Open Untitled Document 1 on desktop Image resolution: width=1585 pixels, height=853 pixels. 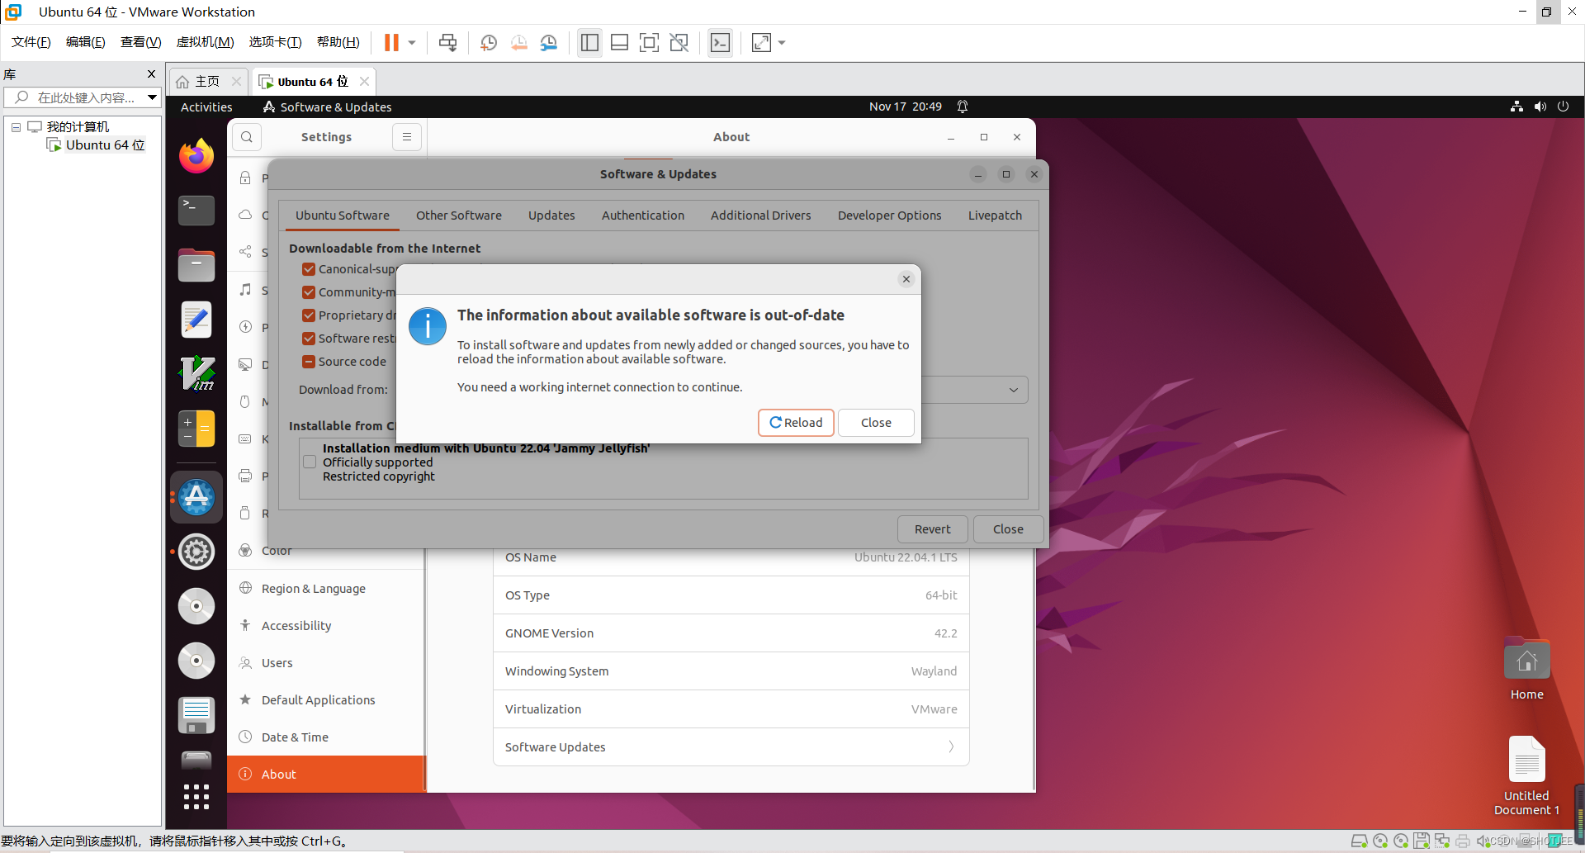coord(1526,775)
